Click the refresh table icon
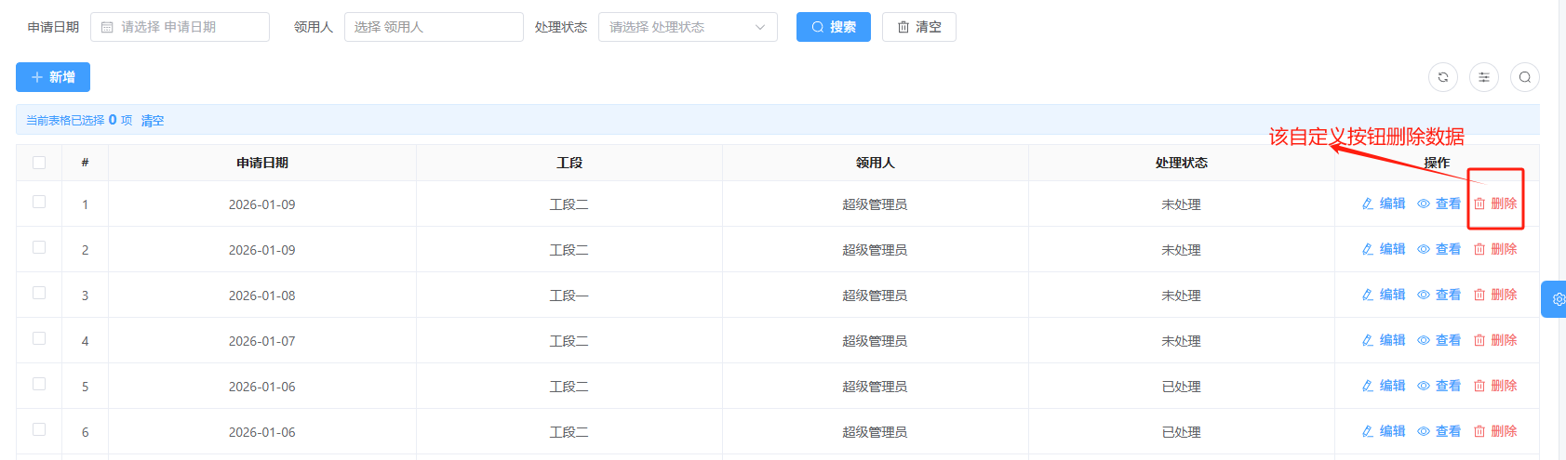Viewport: 1566px width, 460px height. click(1442, 77)
